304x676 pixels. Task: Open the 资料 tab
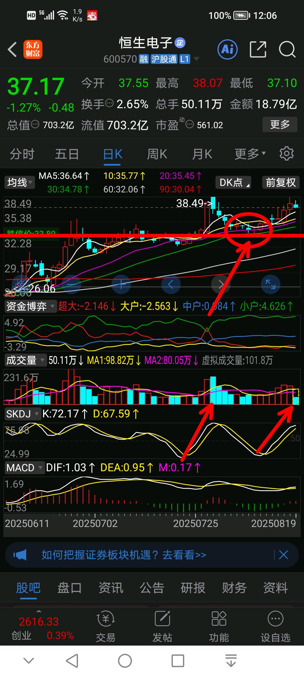coord(275,588)
